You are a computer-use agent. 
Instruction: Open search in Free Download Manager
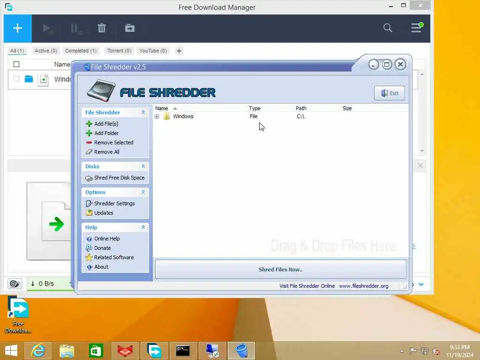(x=388, y=28)
